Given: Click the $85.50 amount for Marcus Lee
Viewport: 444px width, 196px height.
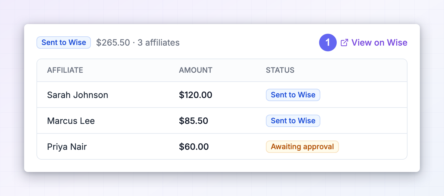Looking at the screenshot, I should coord(194,121).
